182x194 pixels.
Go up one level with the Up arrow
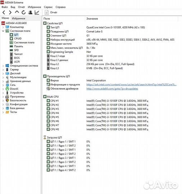[x=17, y=12]
